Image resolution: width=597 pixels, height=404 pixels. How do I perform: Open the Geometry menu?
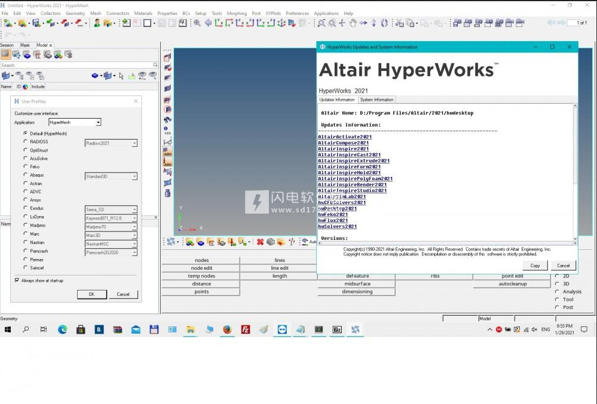click(75, 13)
